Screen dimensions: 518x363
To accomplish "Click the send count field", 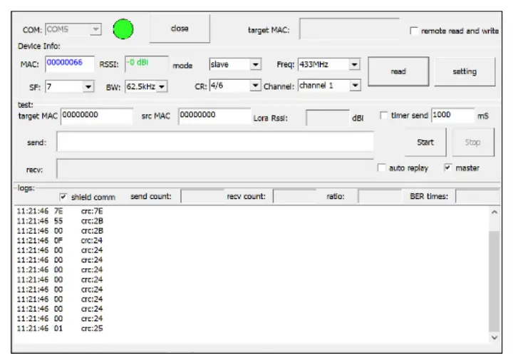I will click(x=202, y=196).
